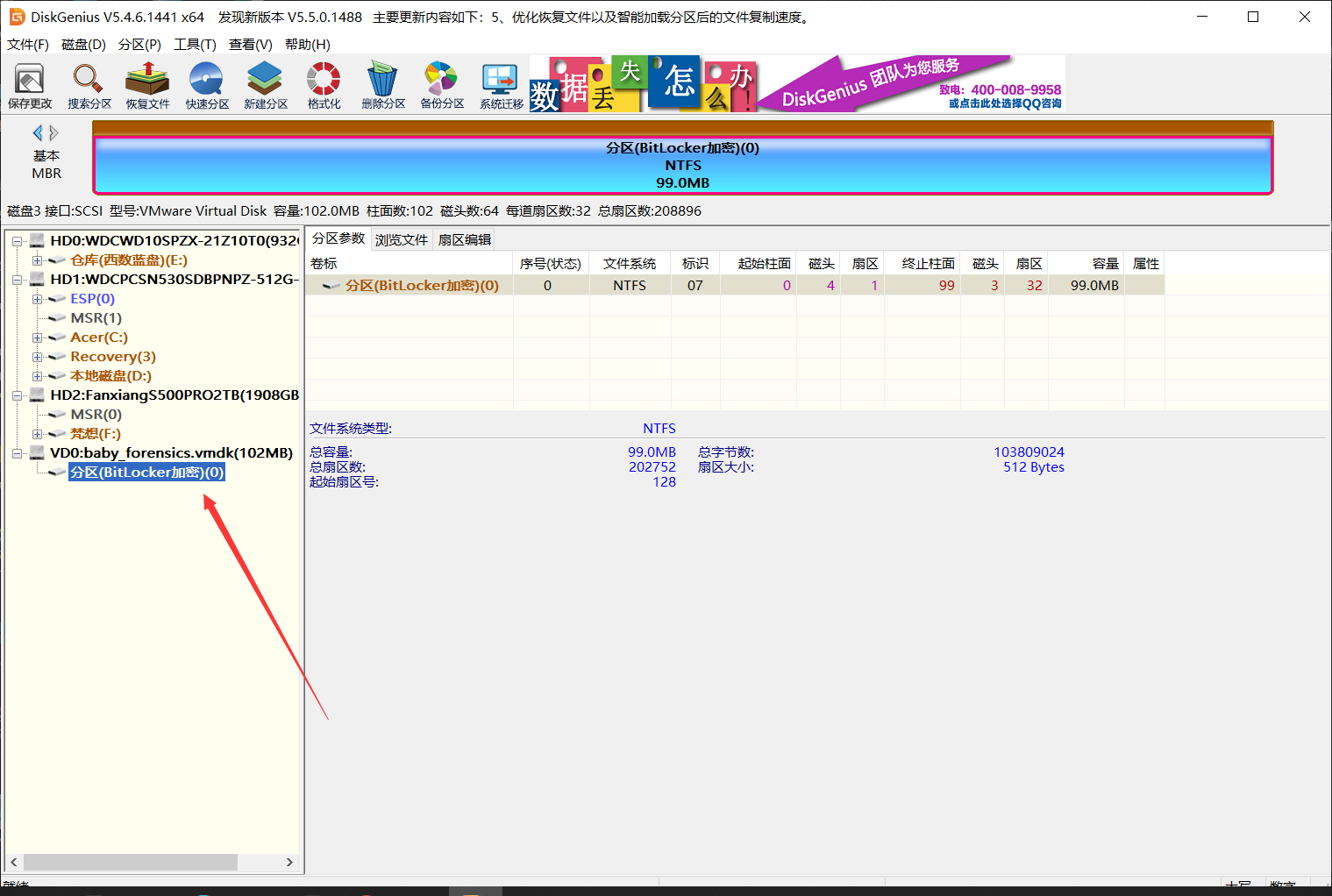The width and height of the screenshot is (1332, 896).
Task: Switch to the 分区参数 tab
Action: pyautogui.click(x=338, y=238)
